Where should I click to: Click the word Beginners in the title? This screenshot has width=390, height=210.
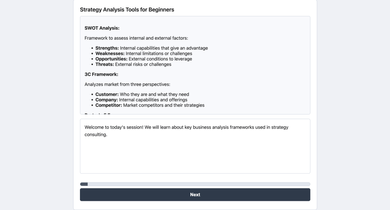point(160,10)
